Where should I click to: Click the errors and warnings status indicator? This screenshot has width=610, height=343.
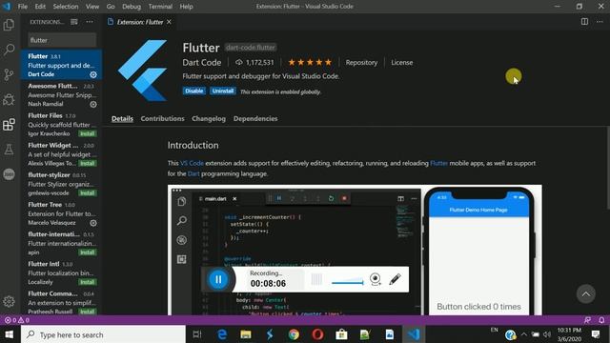[x=17, y=320]
